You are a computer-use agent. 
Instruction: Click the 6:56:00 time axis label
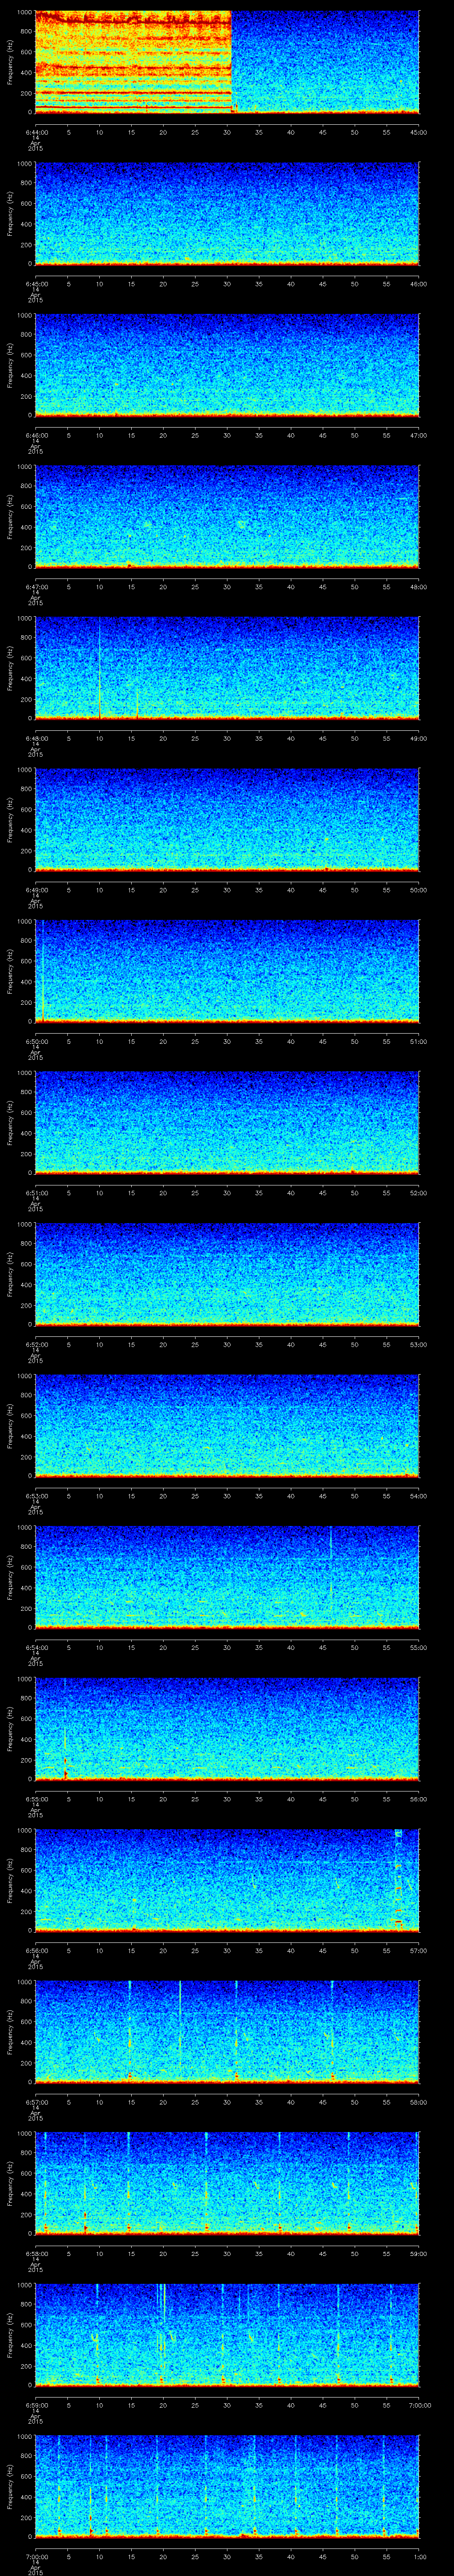pyautogui.click(x=36, y=1951)
